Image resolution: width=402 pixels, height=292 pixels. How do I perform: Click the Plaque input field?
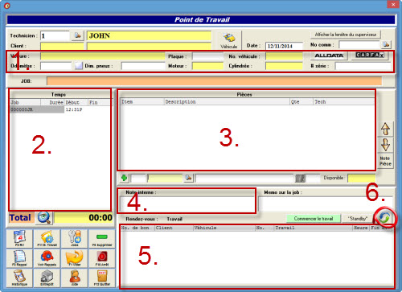(x=207, y=56)
